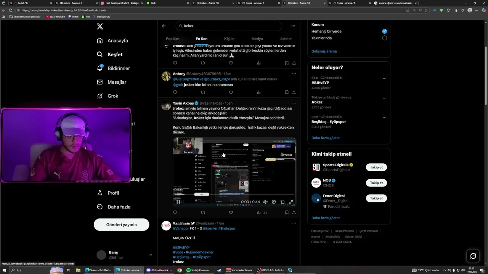Open more menu on Antony's post
The height and width of the screenshot is (274, 488).
pos(294,74)
